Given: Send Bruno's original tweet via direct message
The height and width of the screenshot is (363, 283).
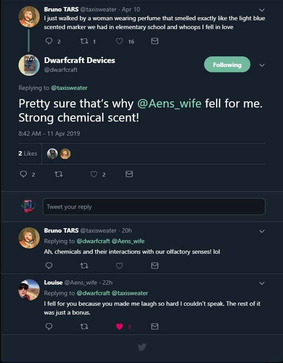Looking at the screenshot, I should point(155,41).
